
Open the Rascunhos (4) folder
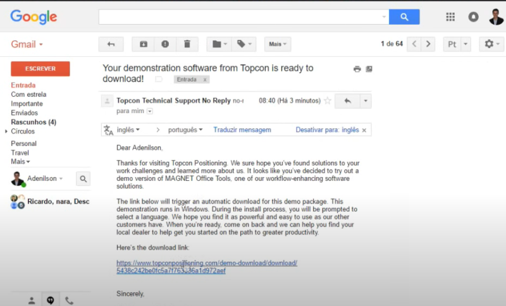(x=34, y=122)
